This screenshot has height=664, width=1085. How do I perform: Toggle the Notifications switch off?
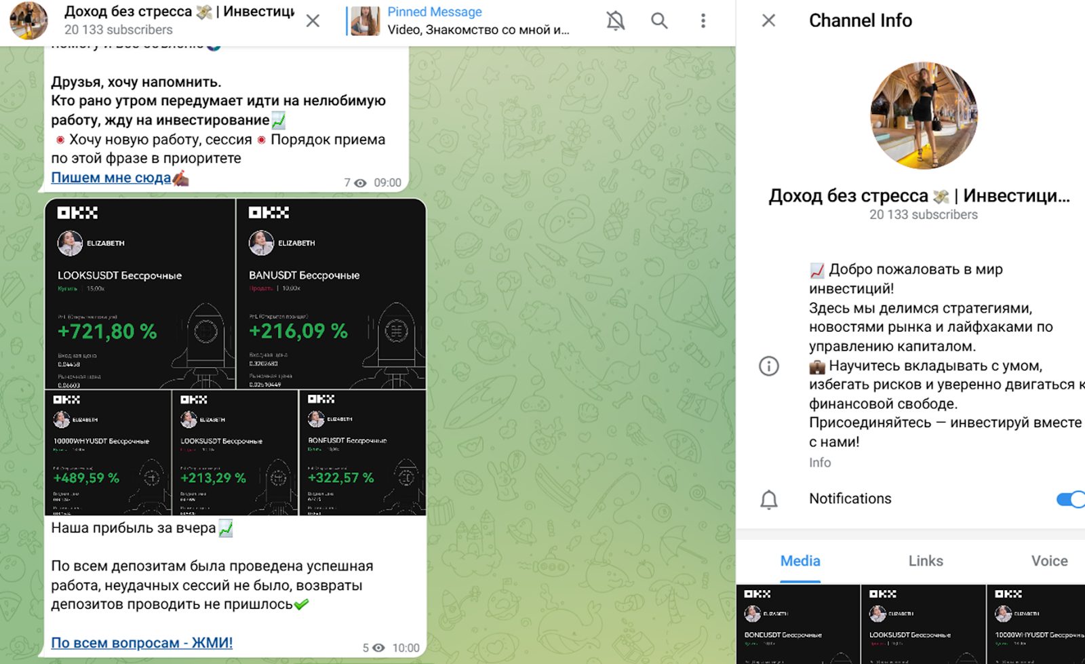1070,499
